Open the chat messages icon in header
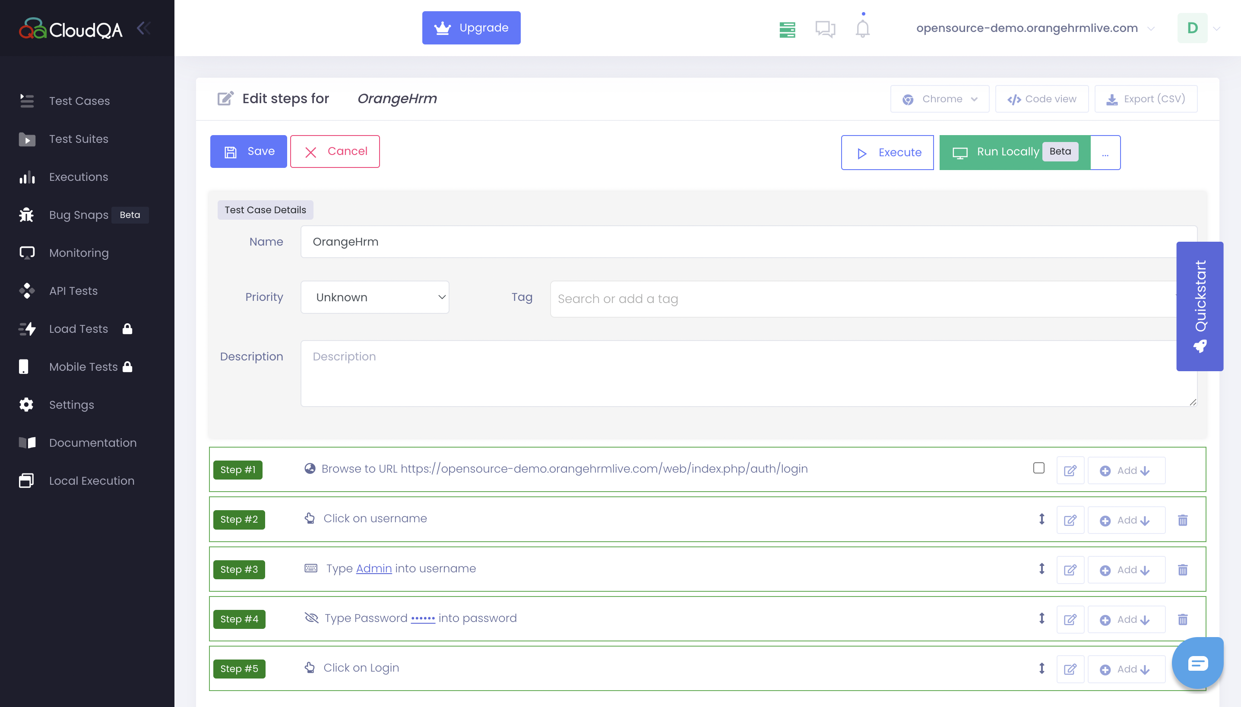This screenshot has width=1241, height=707. [x=825, y=29]
